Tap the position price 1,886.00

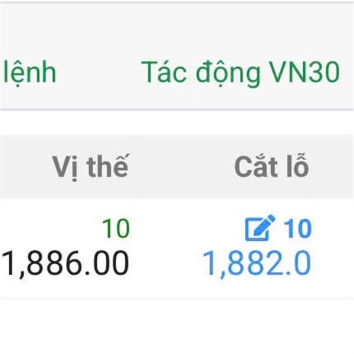[x=65, y=263]
